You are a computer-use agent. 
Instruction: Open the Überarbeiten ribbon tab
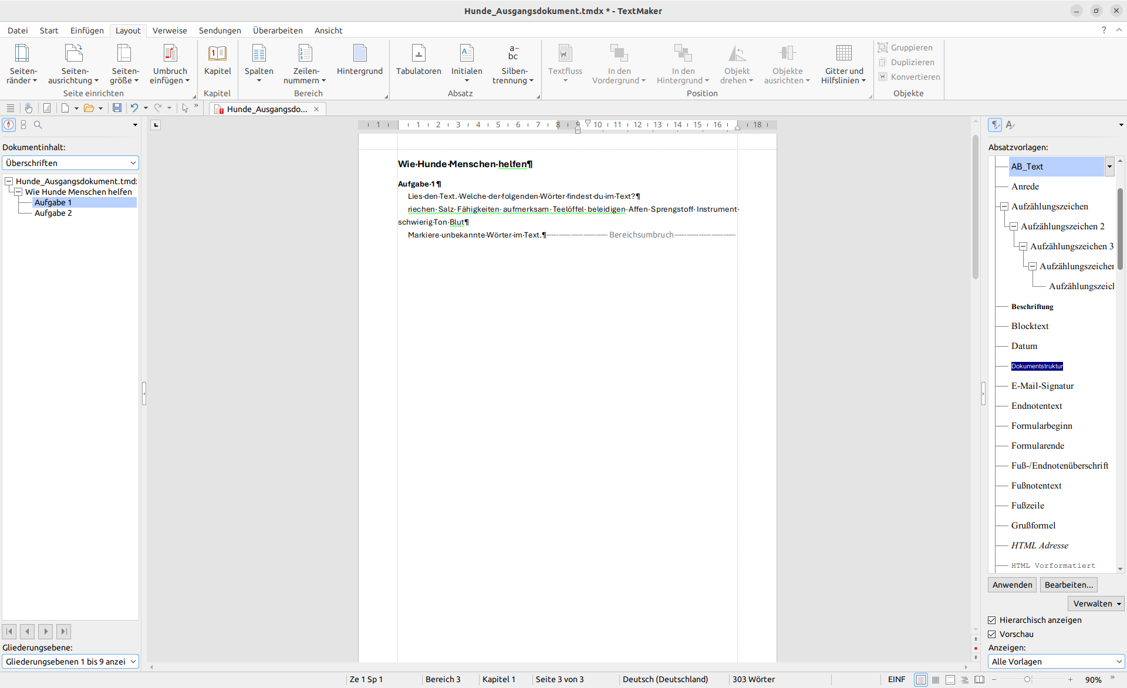point(278,30)
